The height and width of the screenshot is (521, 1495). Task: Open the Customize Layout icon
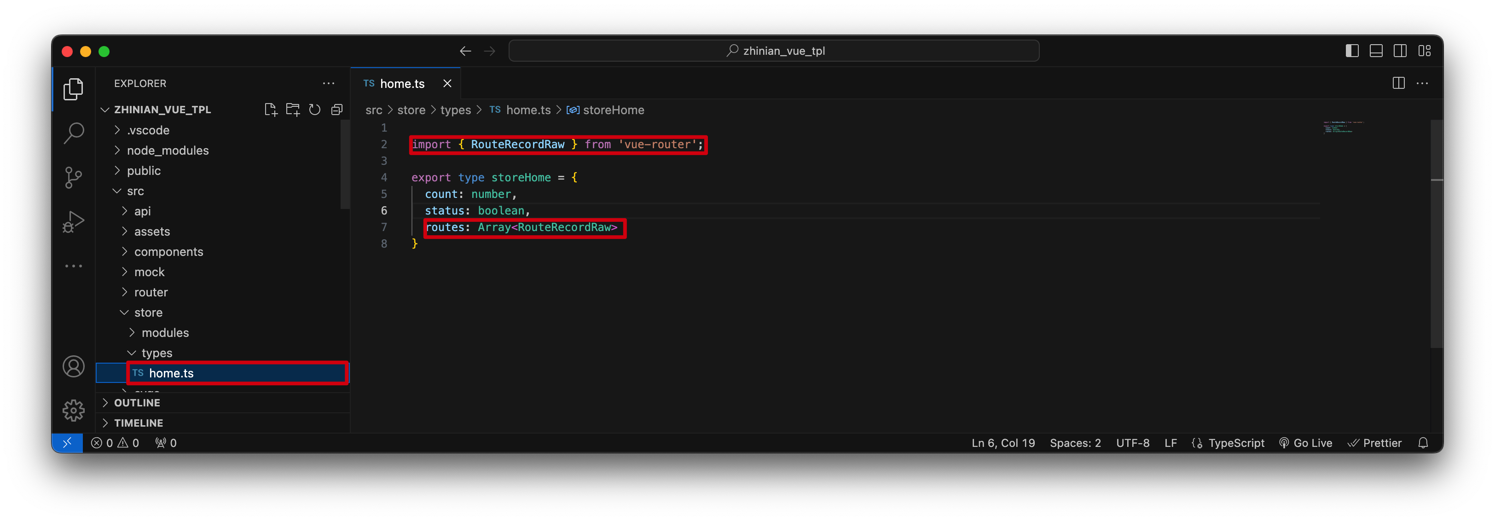point(1424,51)
